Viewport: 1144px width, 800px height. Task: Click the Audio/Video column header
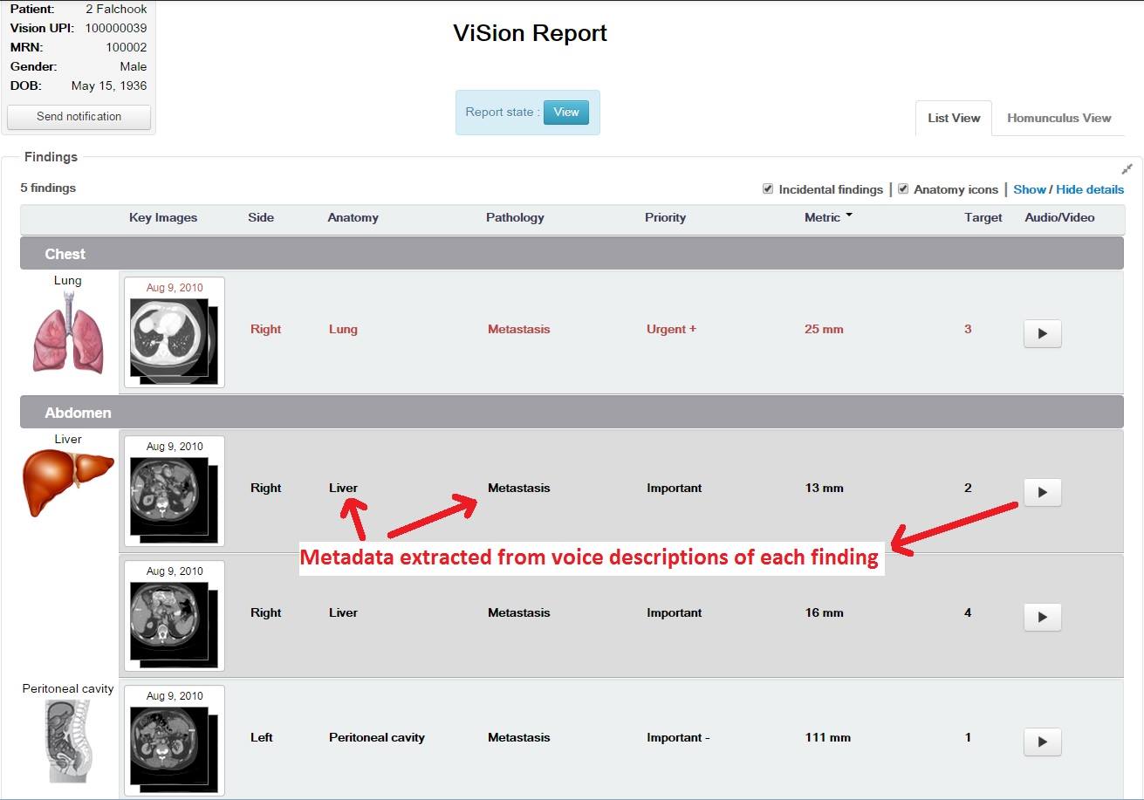point(1059,217)
